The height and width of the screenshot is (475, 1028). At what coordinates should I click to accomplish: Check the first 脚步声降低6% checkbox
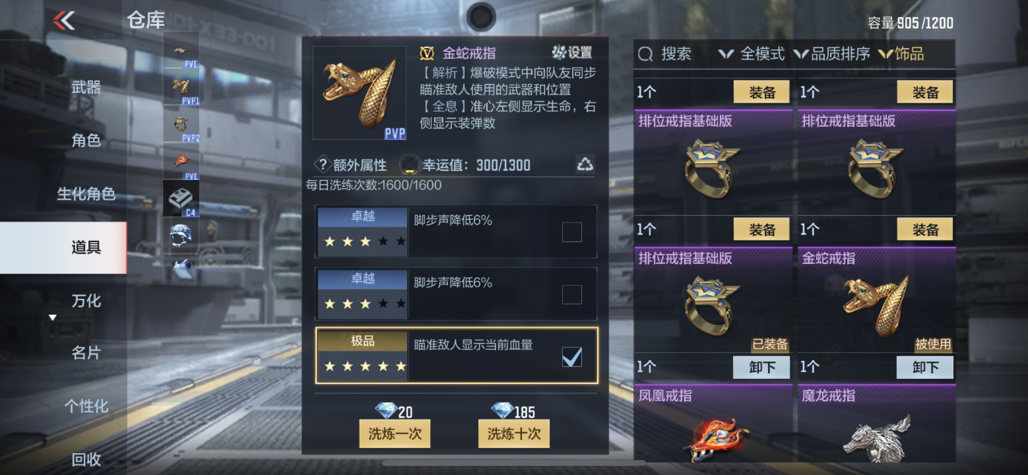(572, 232)
